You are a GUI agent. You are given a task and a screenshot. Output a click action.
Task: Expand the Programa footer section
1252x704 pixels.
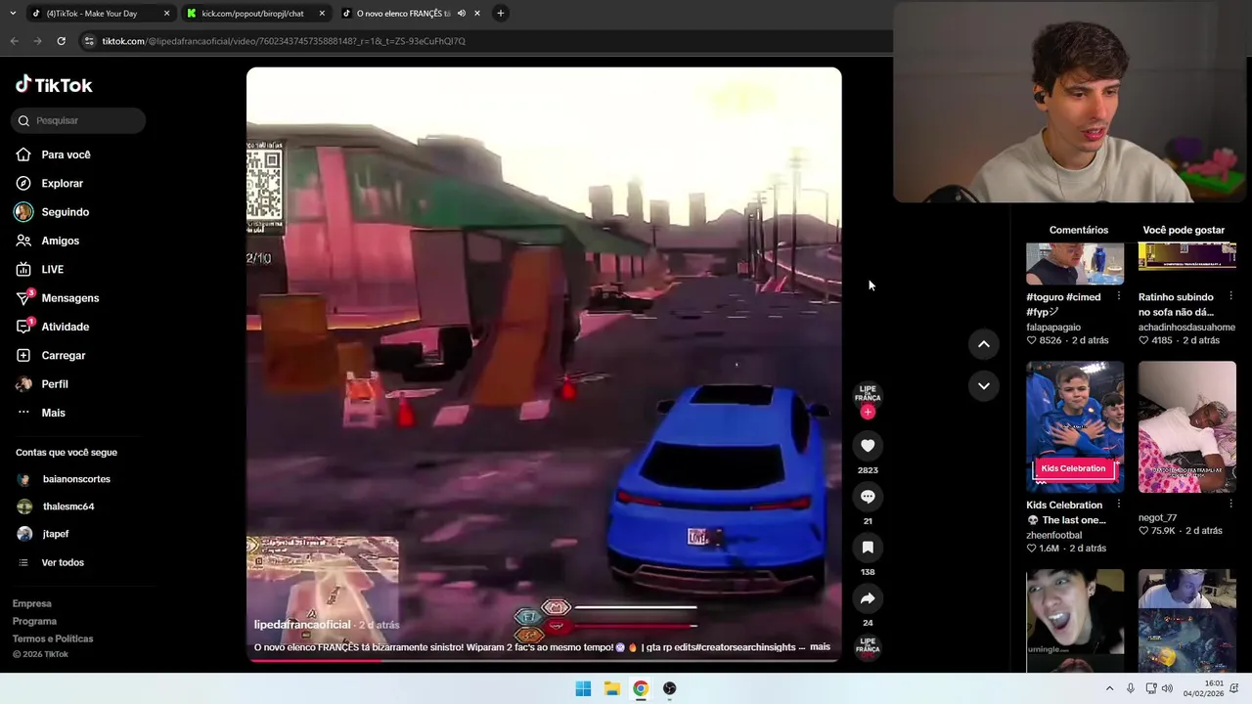coord(34,621)
